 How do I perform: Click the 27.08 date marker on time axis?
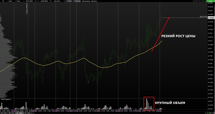click(x=138, y=111)
